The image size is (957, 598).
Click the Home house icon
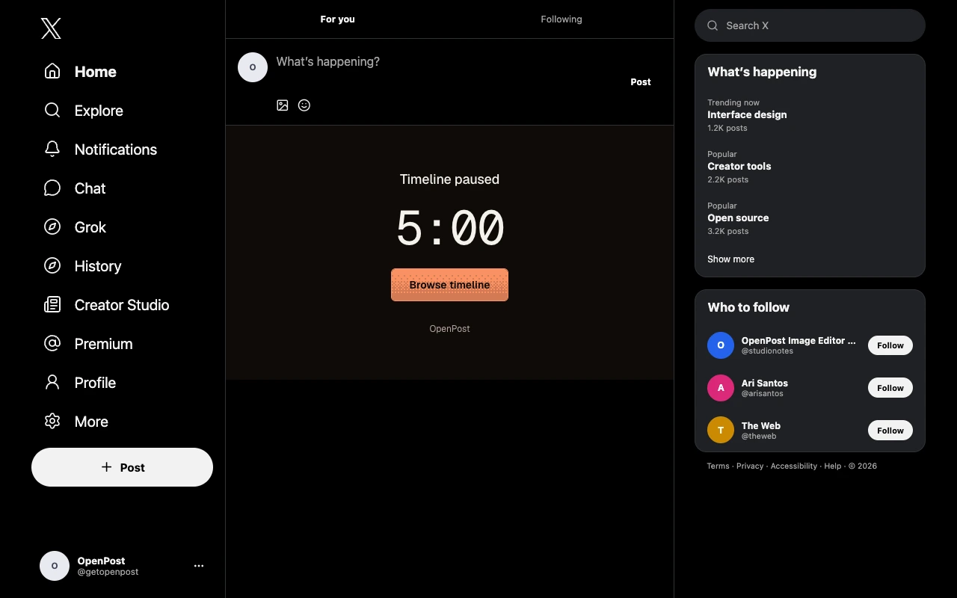pos(52,71)
